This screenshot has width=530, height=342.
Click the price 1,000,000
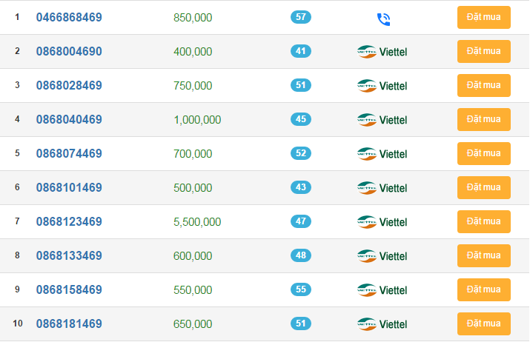197,120
